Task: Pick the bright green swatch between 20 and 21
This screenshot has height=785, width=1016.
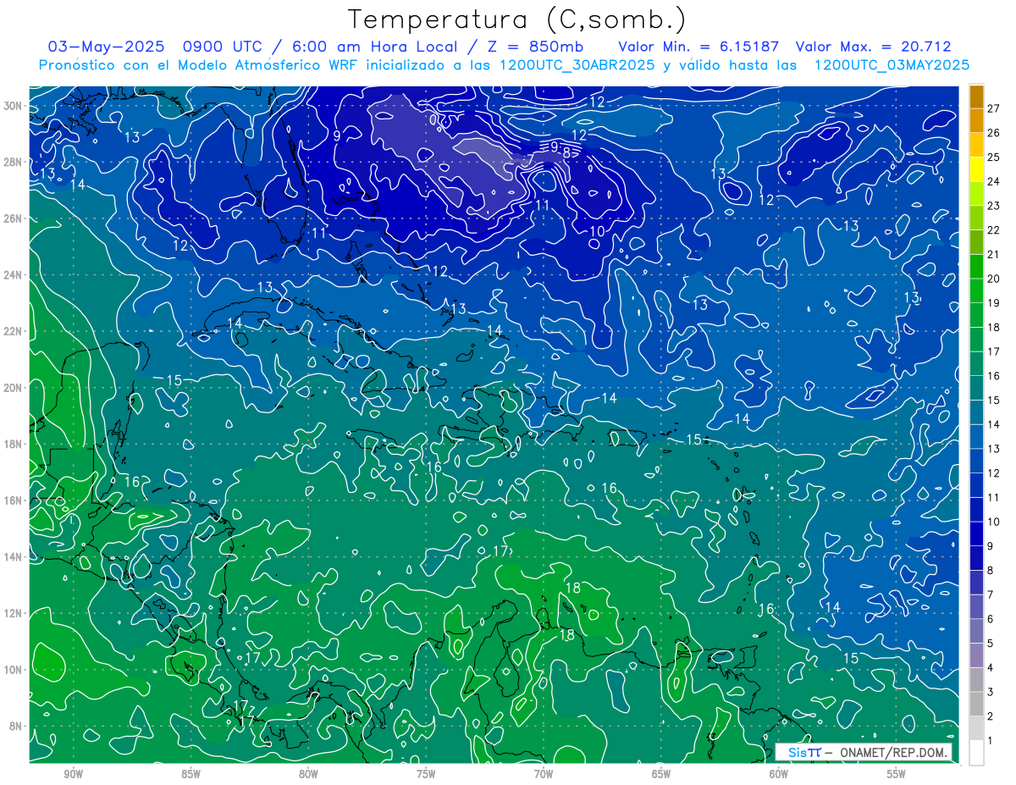Action: coord(976,267)
